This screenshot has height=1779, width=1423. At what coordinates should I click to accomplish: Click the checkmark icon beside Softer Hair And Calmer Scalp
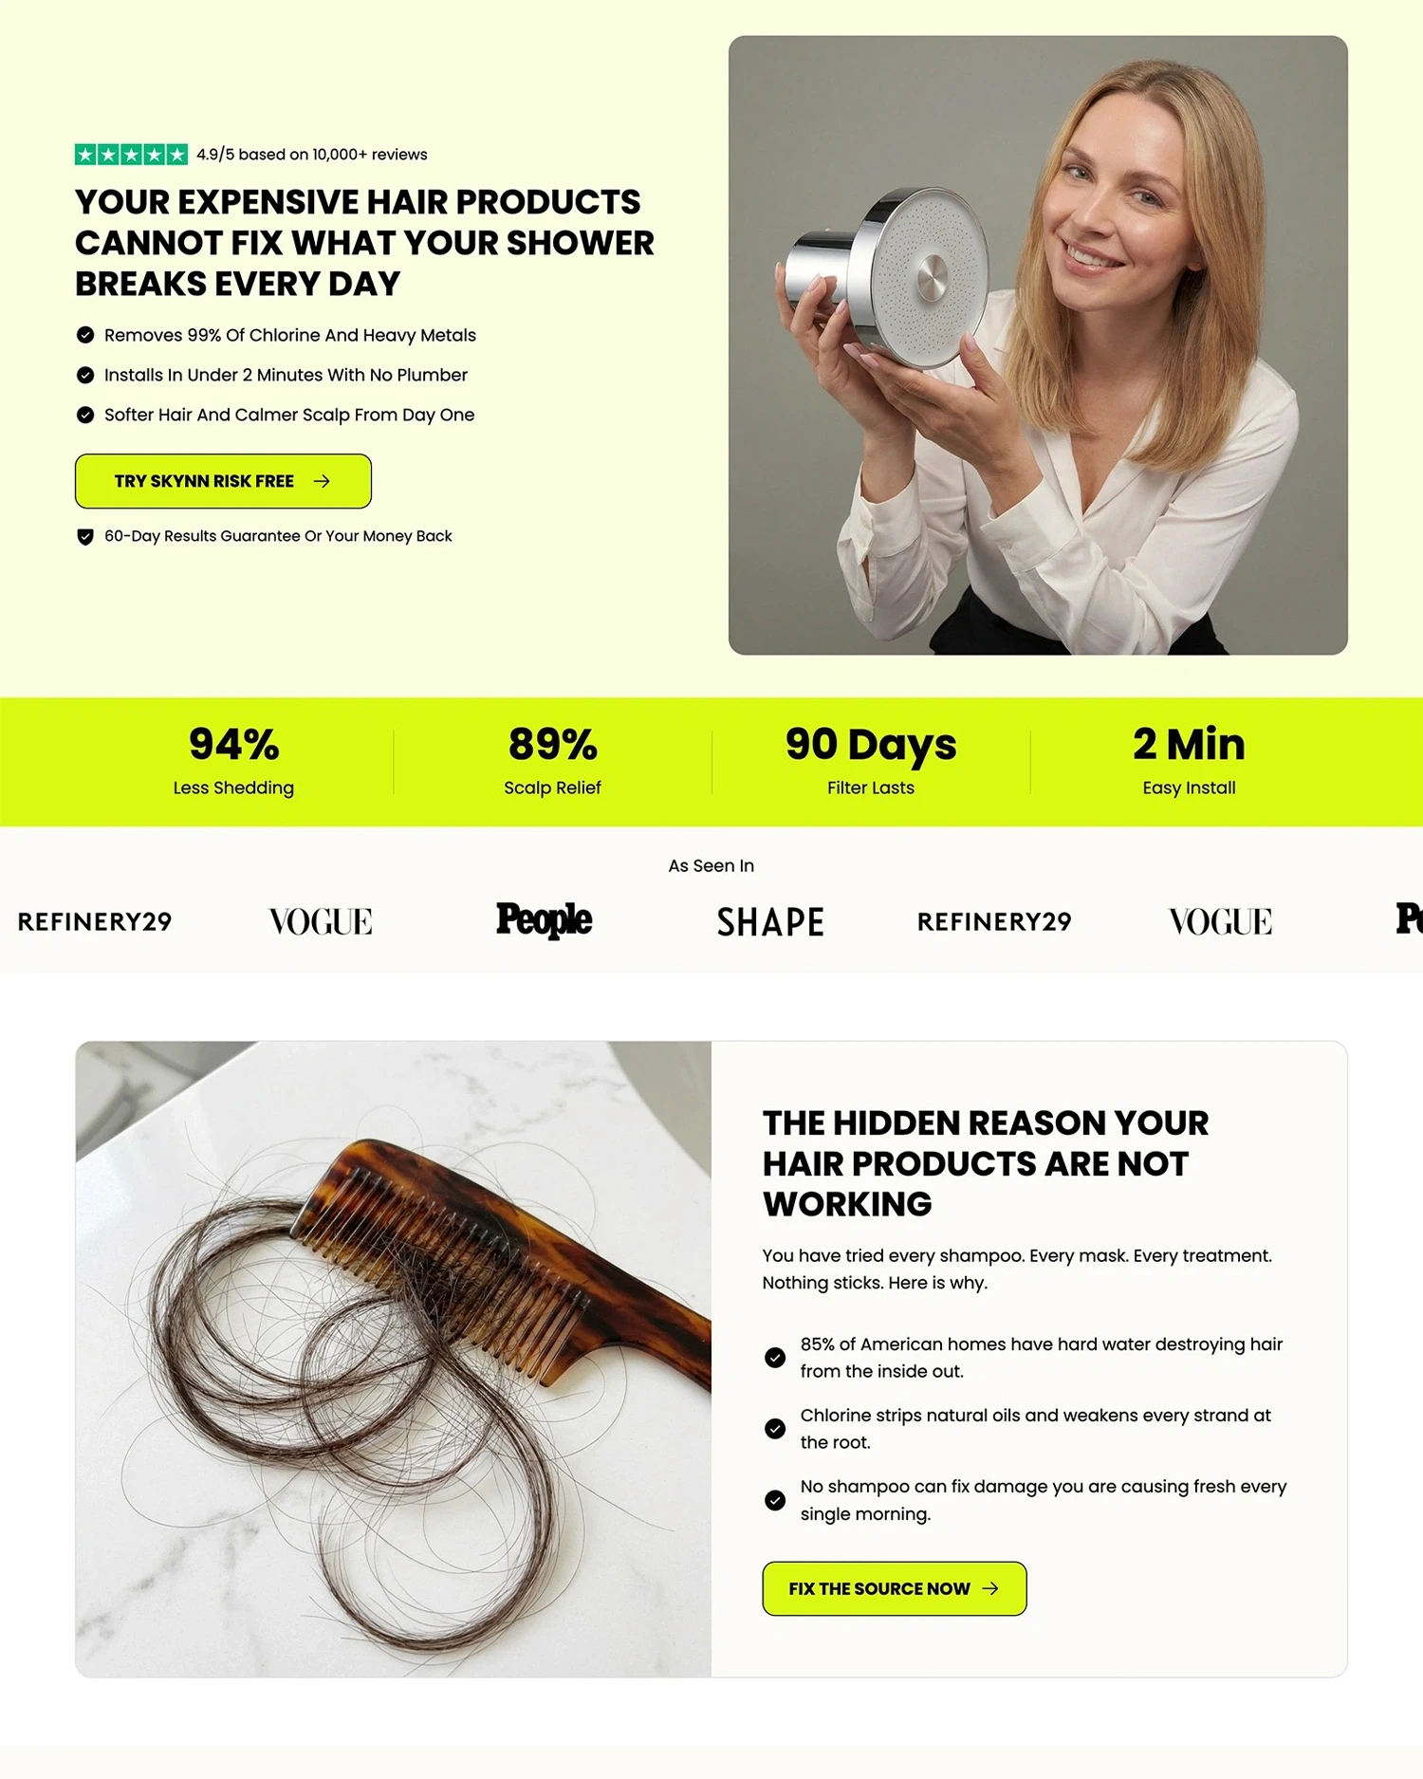tap(85, 415)
